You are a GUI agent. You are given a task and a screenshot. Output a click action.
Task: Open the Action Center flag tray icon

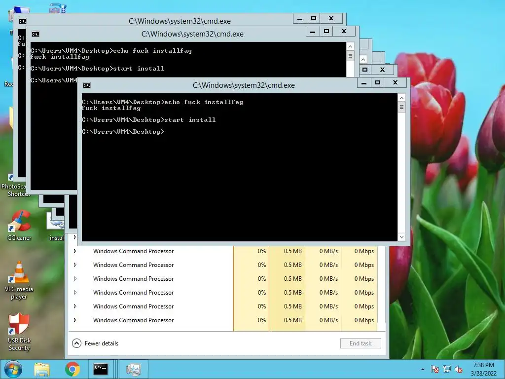(x=434, y=369)
